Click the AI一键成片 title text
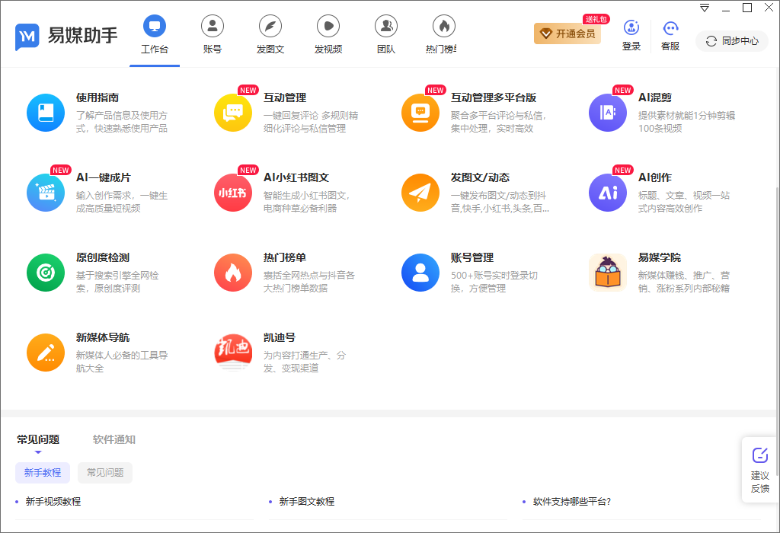 click(103, 177)
